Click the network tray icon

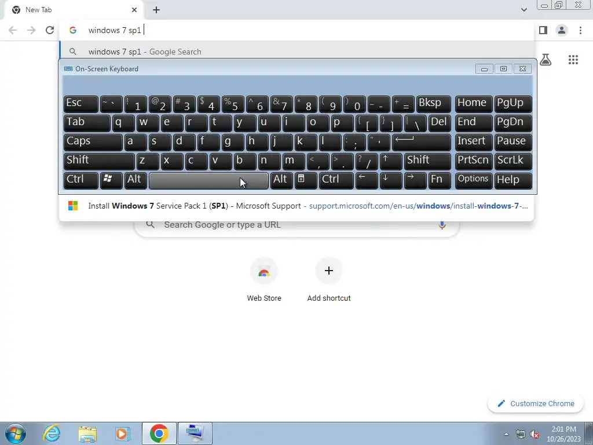[x=521, y=434]
